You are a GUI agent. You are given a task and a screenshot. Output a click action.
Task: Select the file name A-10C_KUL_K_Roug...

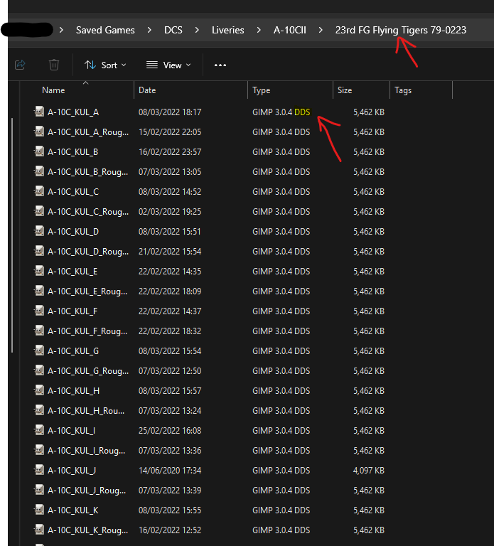tap(87, 530)
